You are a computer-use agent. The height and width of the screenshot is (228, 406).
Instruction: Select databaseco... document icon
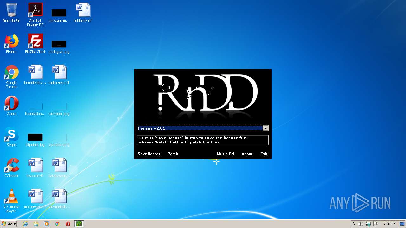point(59,168)
